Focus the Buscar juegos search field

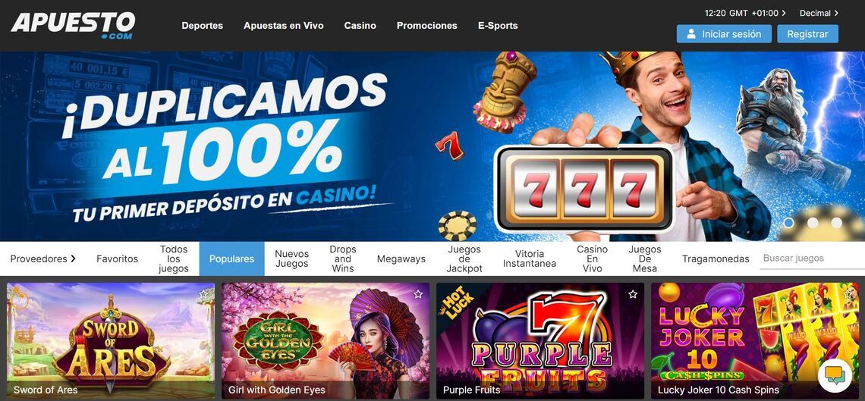(x=812, y=258)
